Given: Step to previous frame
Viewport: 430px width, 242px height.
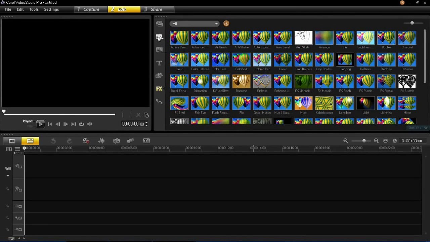Looking at the screenshot, I should pos(58,124).
